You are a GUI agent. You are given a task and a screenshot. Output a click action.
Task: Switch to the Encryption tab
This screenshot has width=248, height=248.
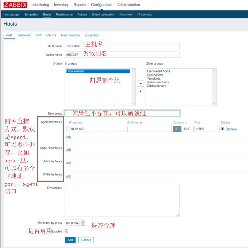tap(92, 35)
